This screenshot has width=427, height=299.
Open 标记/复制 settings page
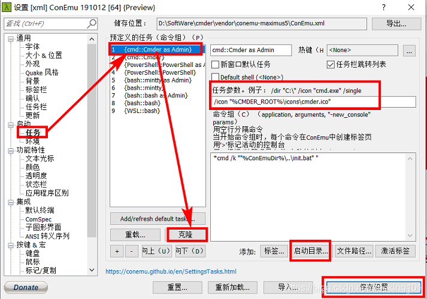[41, 270]
